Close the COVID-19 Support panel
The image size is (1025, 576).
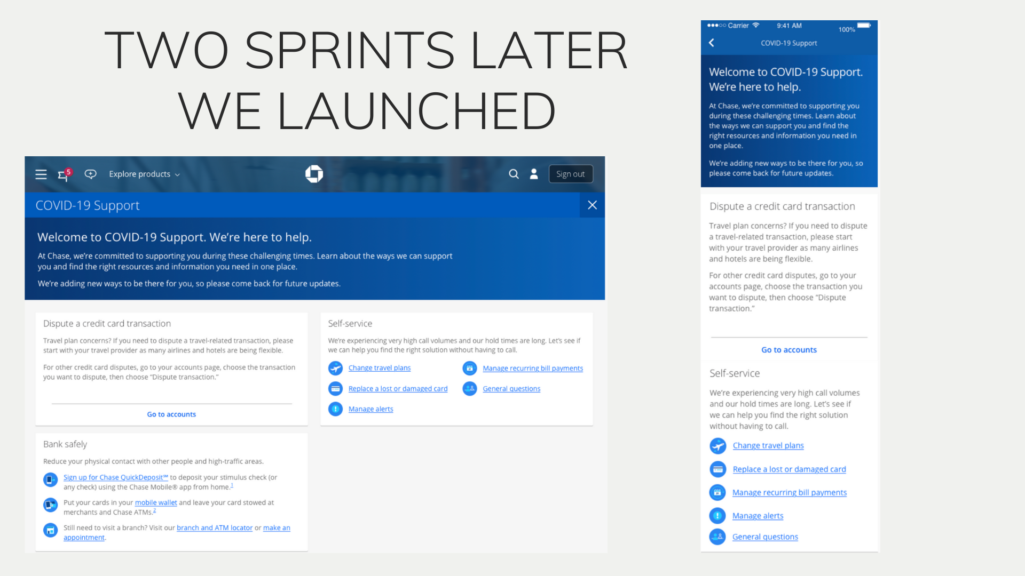coord(592,205)
